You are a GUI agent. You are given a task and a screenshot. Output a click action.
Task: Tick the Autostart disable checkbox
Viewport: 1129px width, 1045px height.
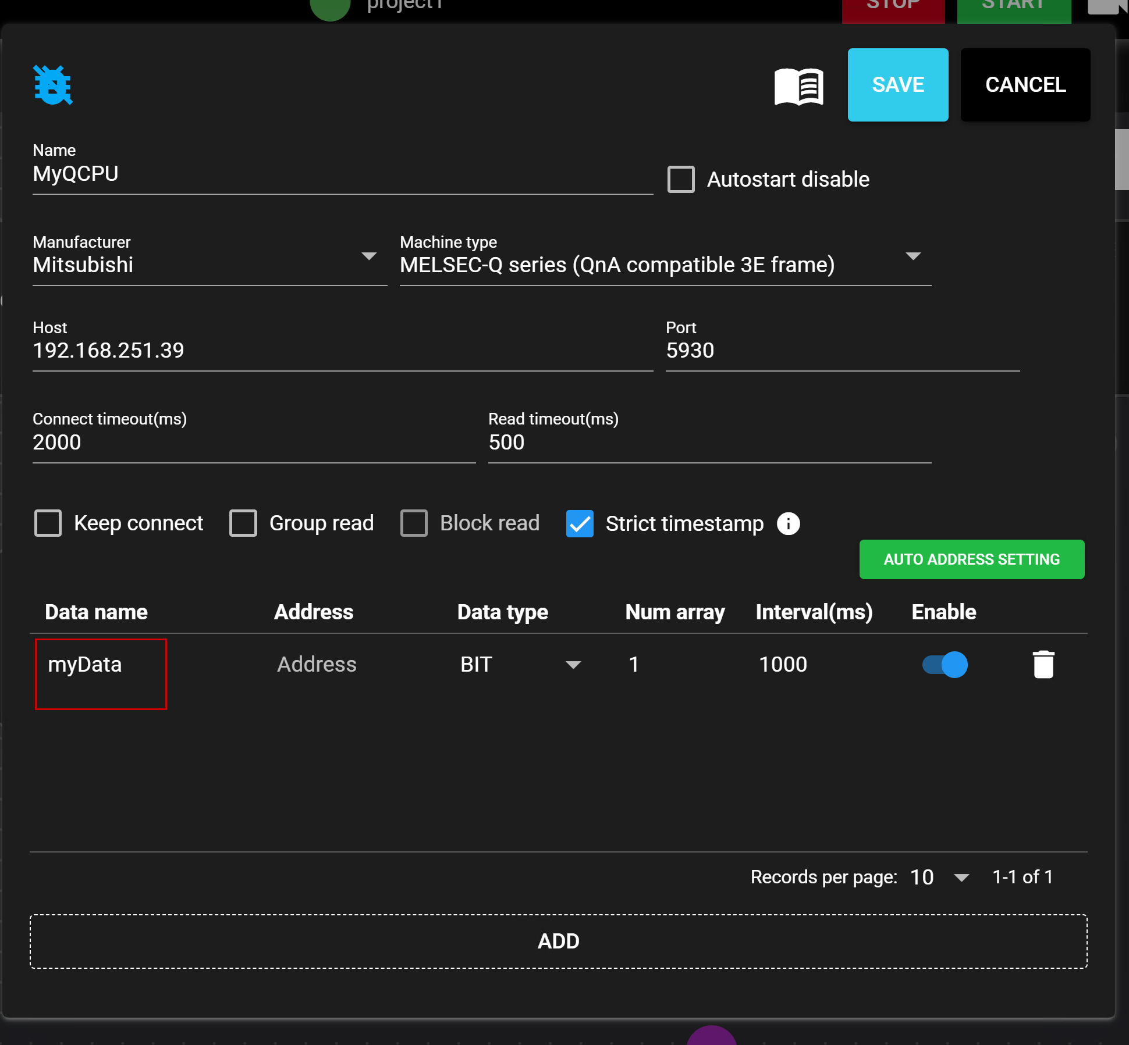681,179
